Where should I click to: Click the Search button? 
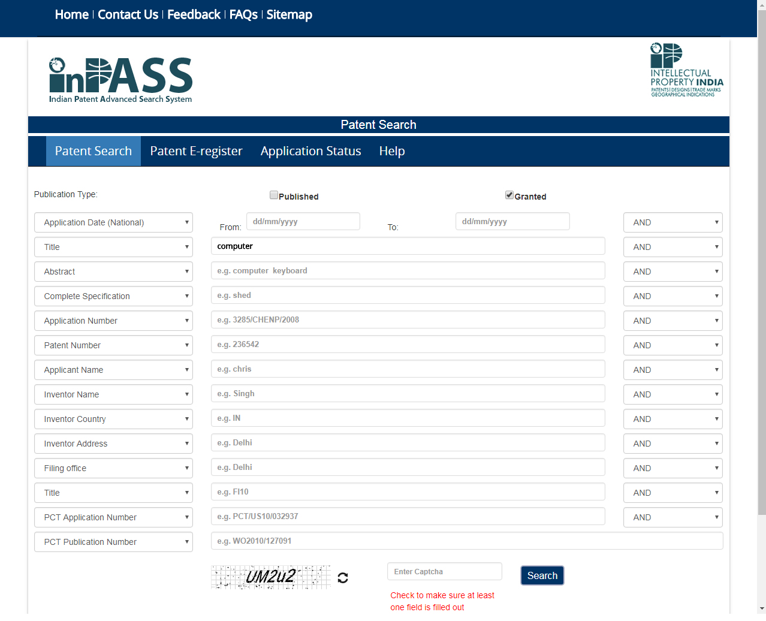[542, 575]
